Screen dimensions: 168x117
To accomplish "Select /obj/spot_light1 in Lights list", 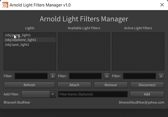I will [30, 45].
